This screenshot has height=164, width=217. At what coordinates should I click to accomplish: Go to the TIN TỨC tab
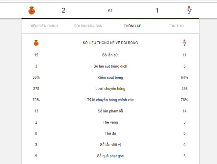click(177, 26)
